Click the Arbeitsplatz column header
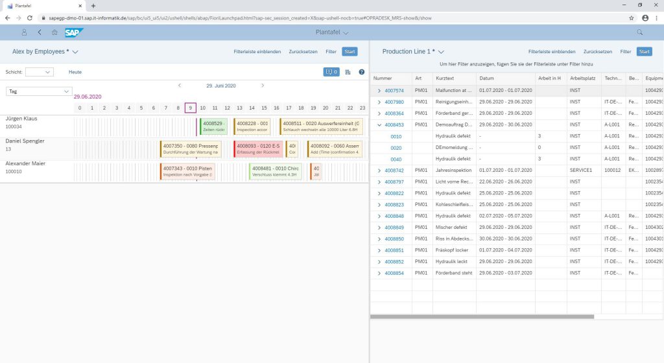This screenshot has height=363, width=664. click(584, 78)
